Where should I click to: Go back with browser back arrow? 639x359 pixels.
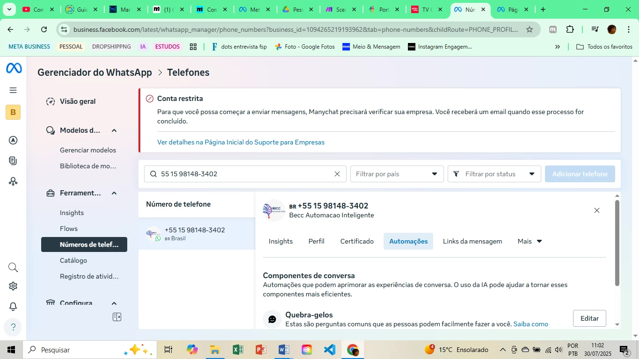point(10,29)
